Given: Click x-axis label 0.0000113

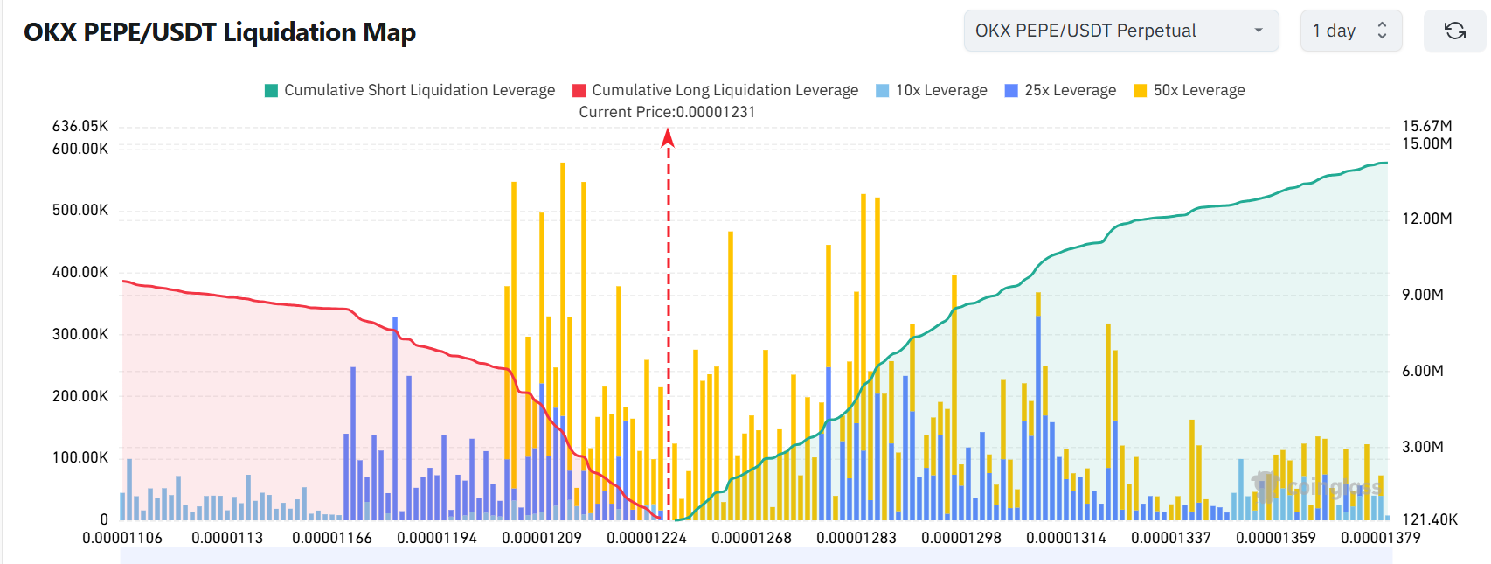Looking at the screenshot, I should click(x=227, y=538).
